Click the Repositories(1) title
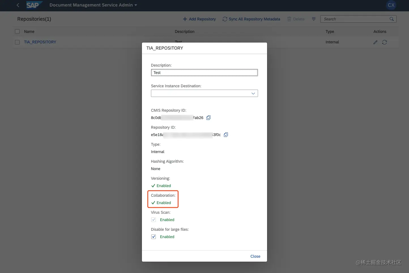Screen dimensions: 409x273 tap(34, 19)
